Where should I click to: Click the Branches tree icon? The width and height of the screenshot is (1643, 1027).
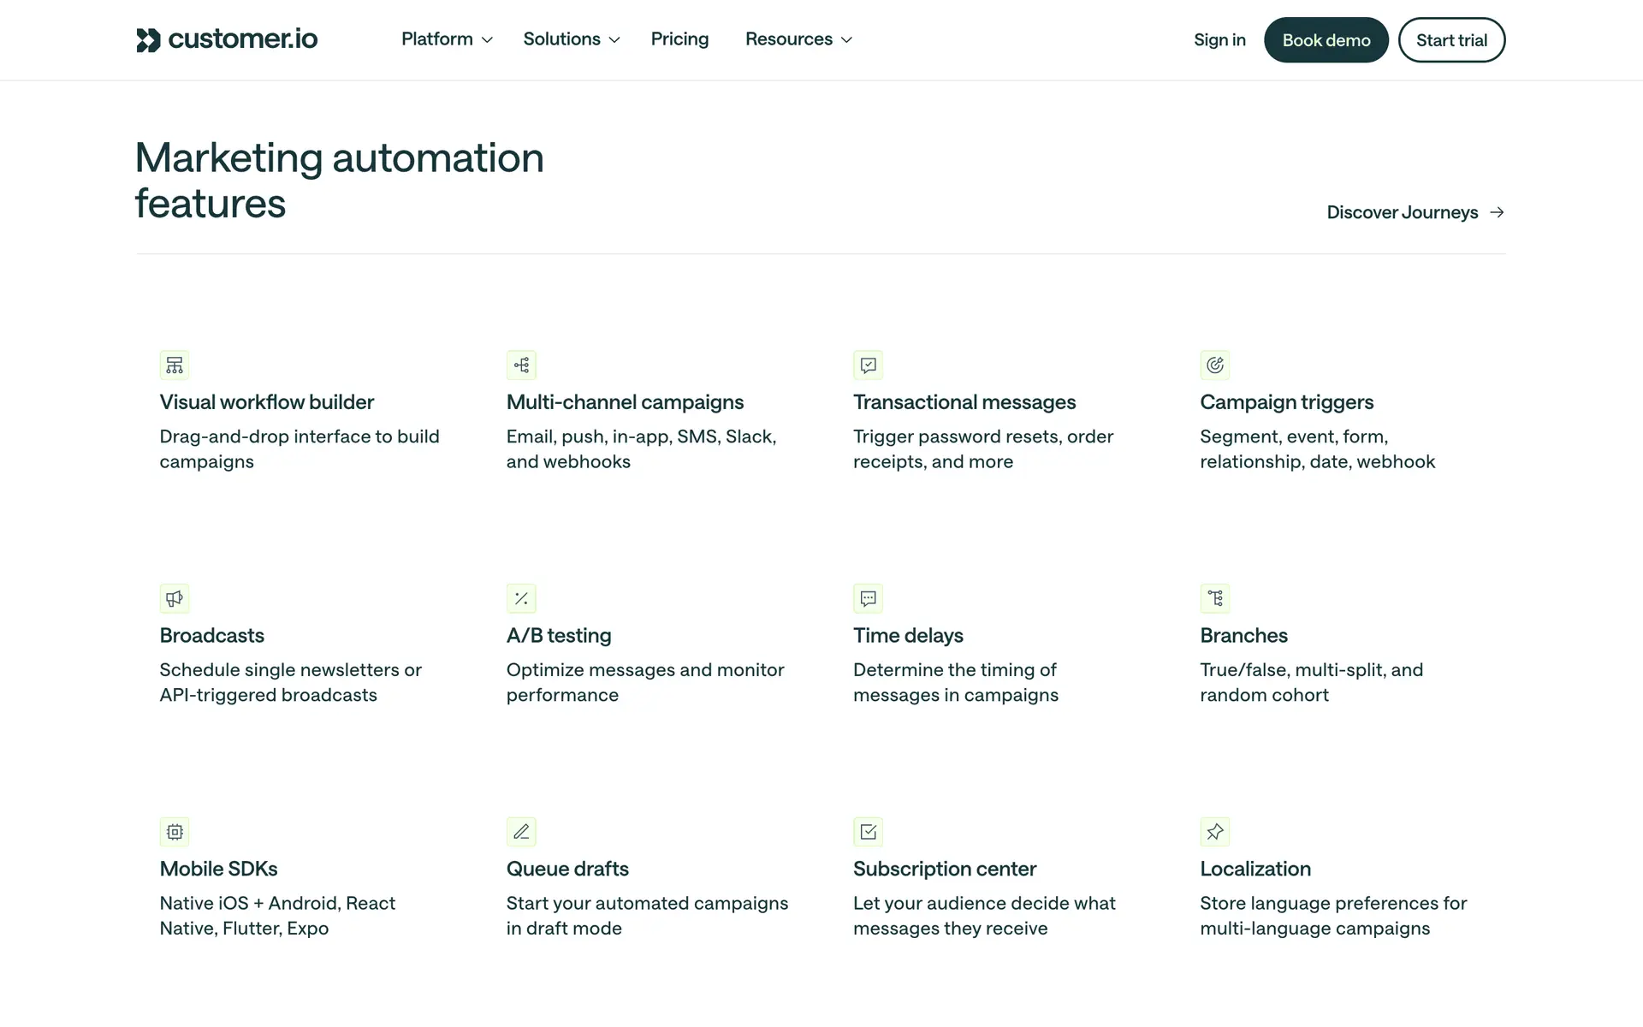point(1214,599)
